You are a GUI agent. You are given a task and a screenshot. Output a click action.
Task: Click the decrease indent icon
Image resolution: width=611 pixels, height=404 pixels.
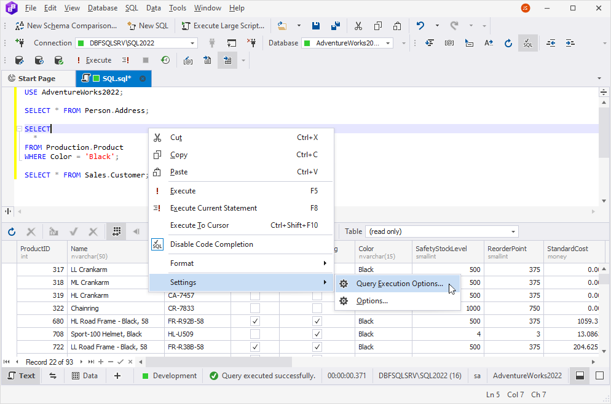(551, 43)
